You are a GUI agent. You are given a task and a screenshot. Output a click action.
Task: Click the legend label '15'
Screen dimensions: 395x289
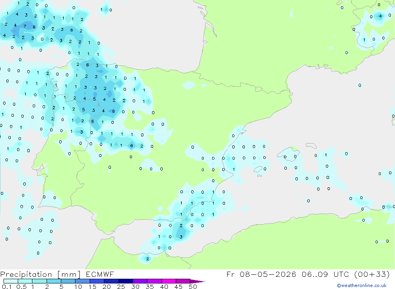coord(92,287)
